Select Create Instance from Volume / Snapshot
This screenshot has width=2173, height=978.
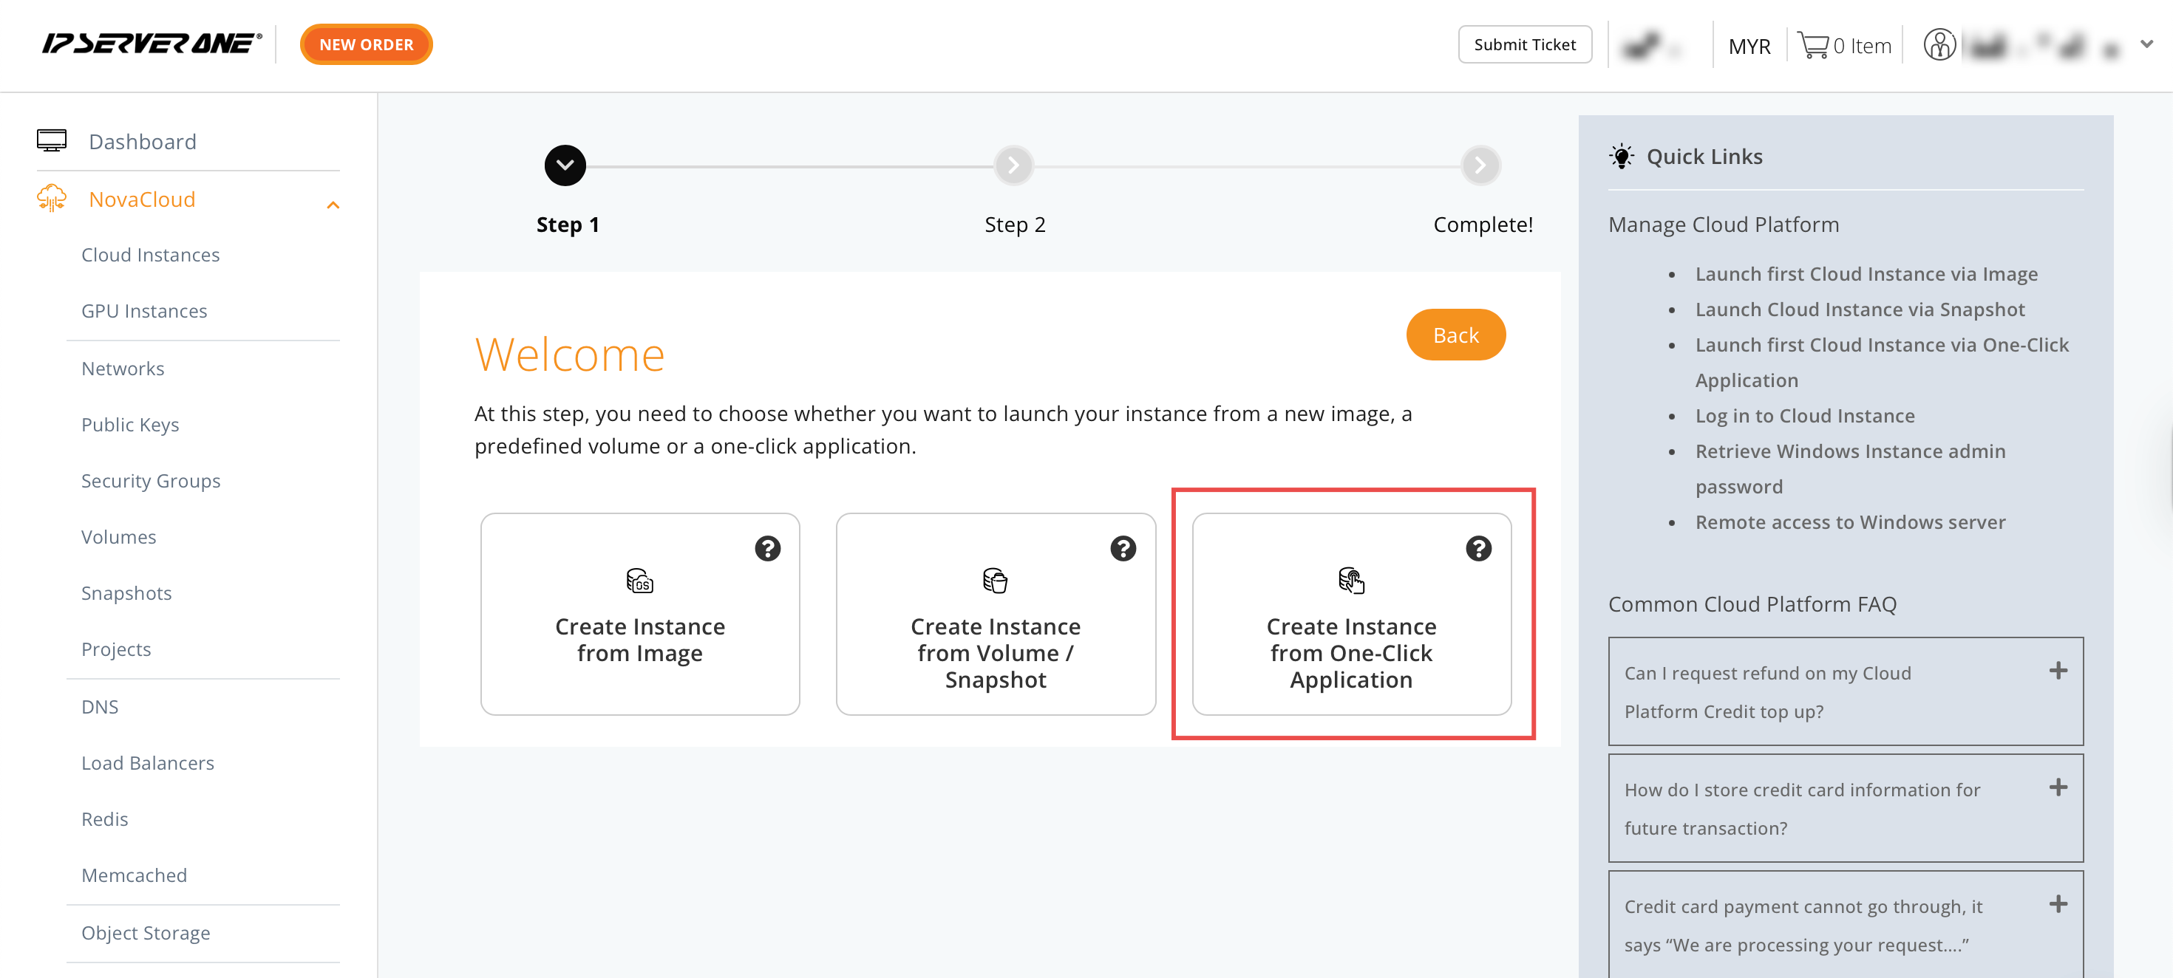pyautogui.click(x=996, y=615)
